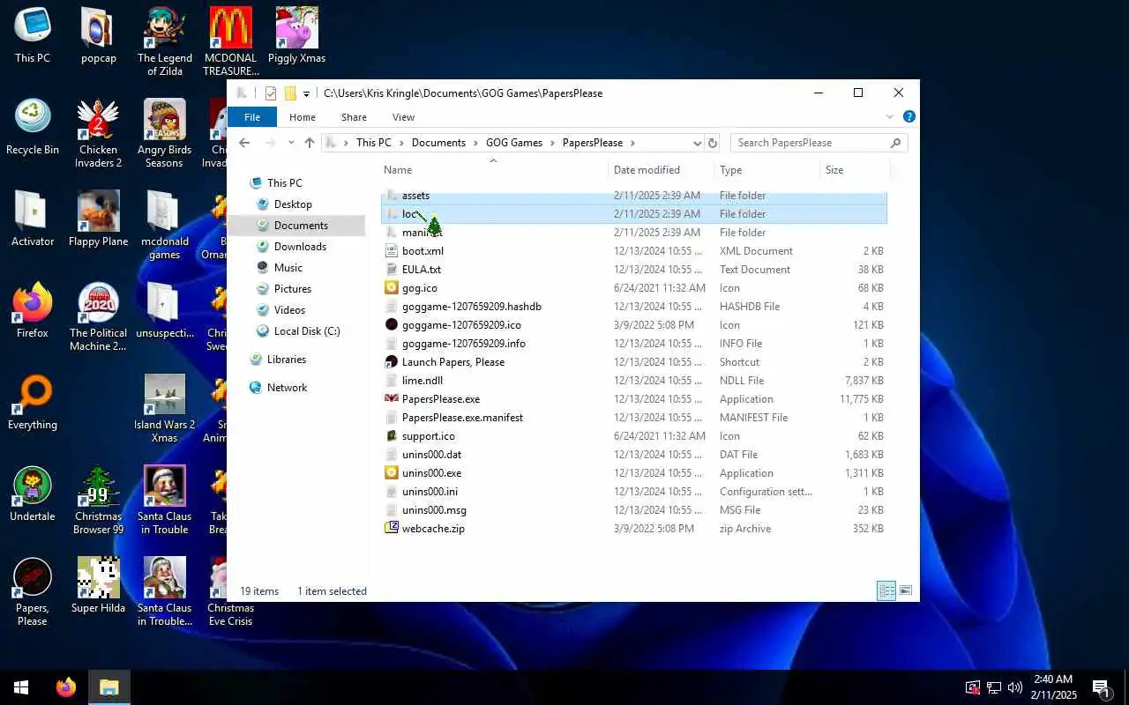
Task: Sort files by Type column
Action: [x=766, y=170]
